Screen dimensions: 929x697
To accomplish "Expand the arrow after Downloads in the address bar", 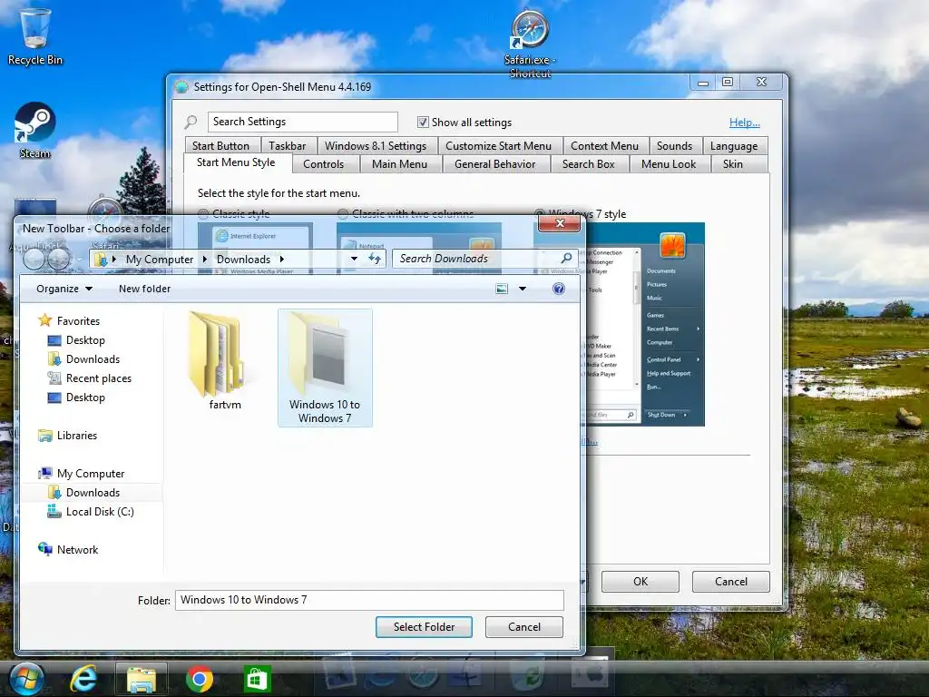I will coord(281,259).
